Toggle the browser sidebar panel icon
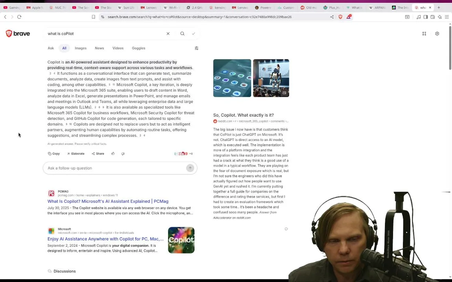This screenshot has height=282, width=452. click(425, 17)
